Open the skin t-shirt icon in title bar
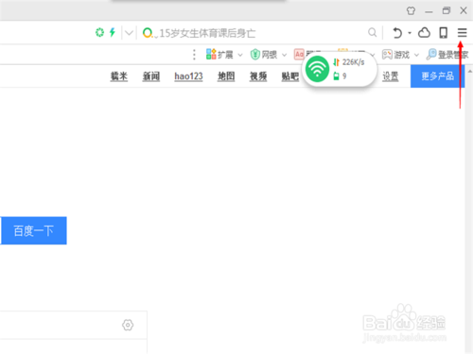 (x=411, y=10)
